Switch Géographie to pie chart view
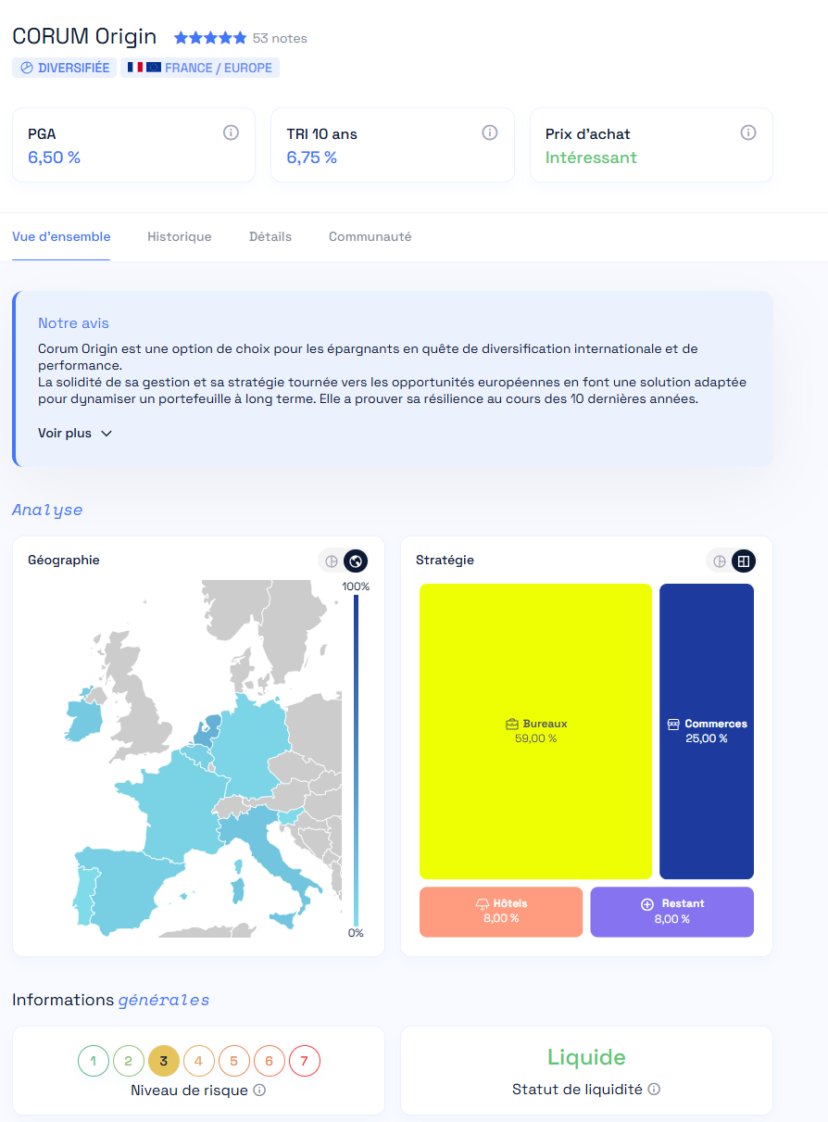Viewport: 828px width, 1122px height. 332,561
